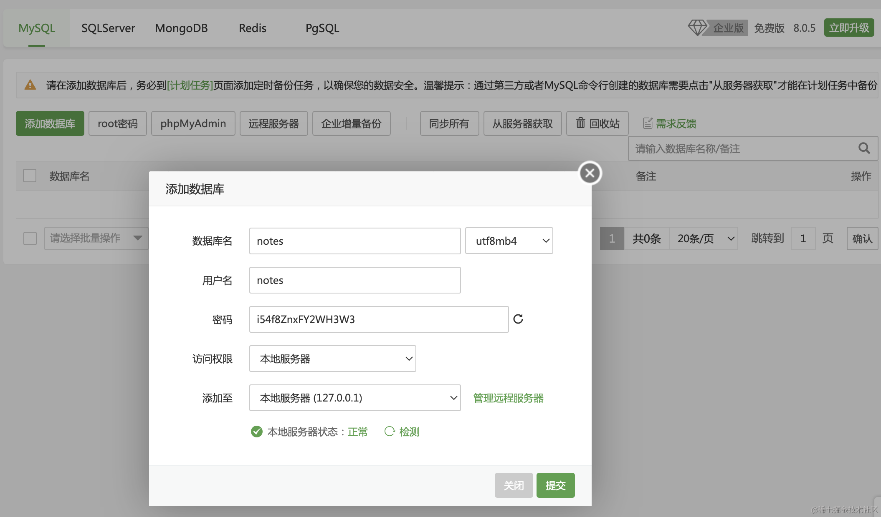Switch to the MongoDB tab
Viewport: 881px width, 517px height.
click(x=181, y=28)
